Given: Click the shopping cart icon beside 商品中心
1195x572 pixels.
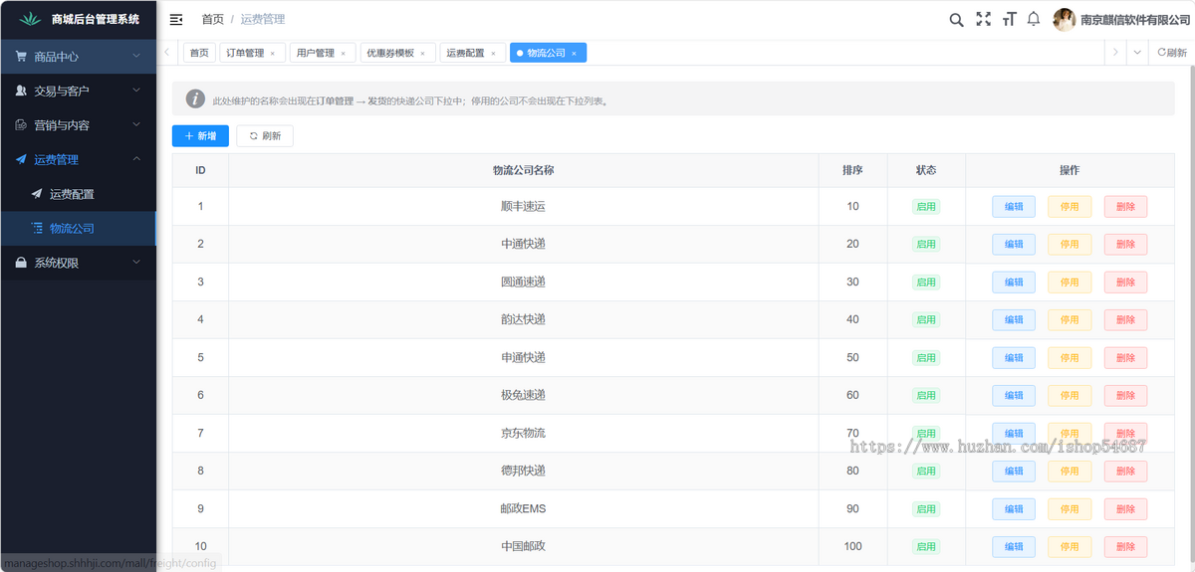Looking at the screenshot, I should 21,57.
